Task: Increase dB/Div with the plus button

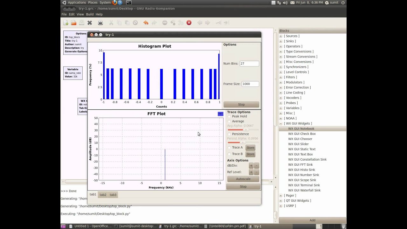Action: [x=251, y=166]
